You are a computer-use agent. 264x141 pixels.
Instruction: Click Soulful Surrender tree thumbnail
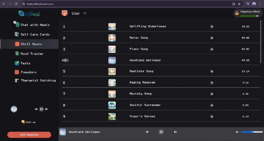point(112,105)
